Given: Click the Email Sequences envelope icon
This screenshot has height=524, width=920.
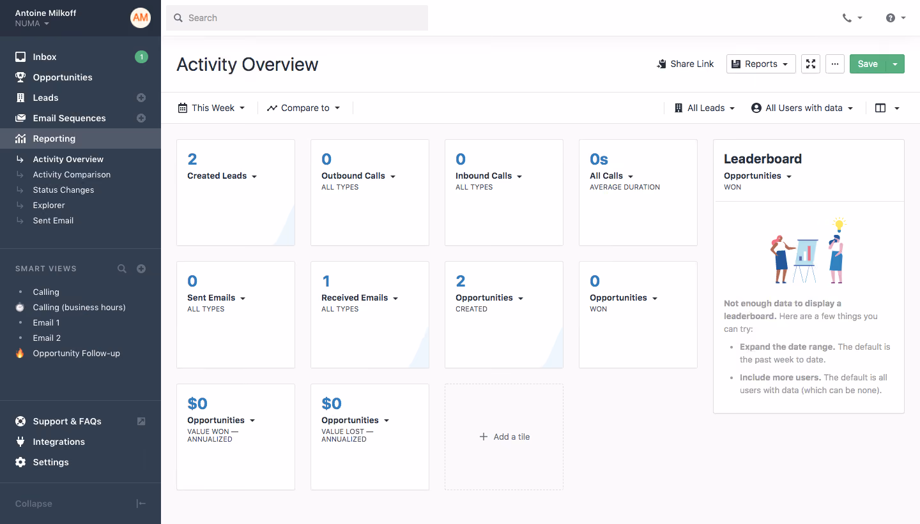Looking at the screenshot, I should (20, 118).
